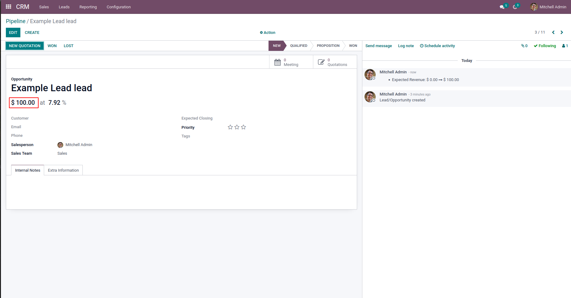Go back to Pipeline breadcrumb
The height and width of the screenshot is (298, 571).
coord(16,21)
